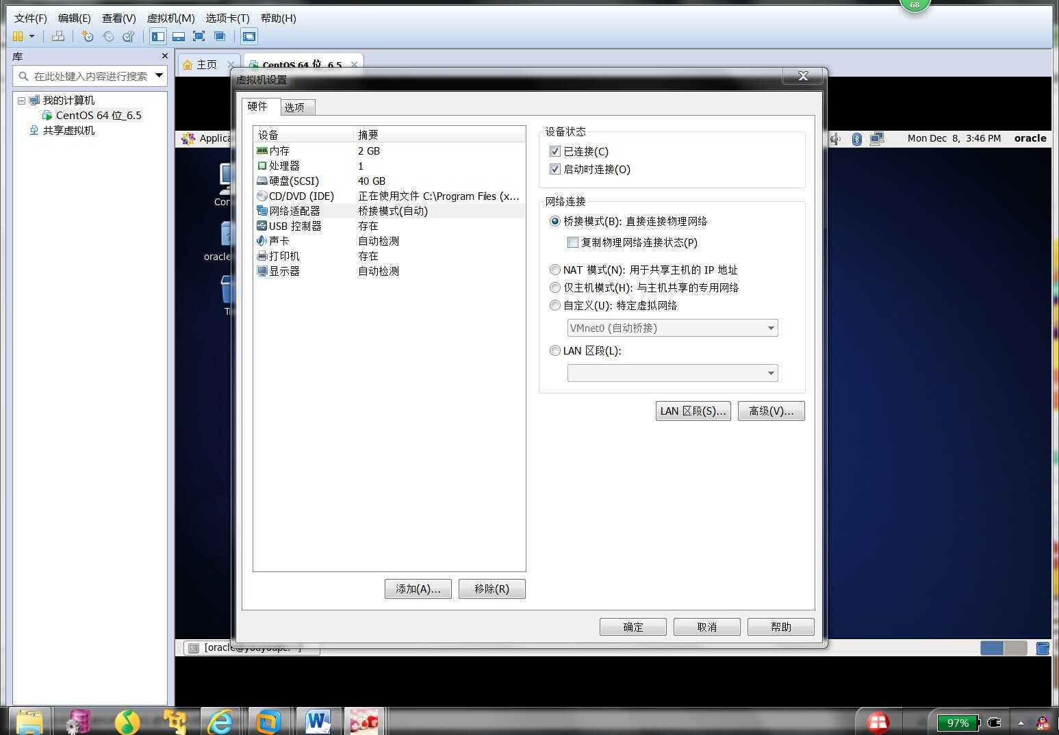1059x735 pixels.
Task: Choose LAN 区段(L) radio button
Action: [x=555, y=350]
